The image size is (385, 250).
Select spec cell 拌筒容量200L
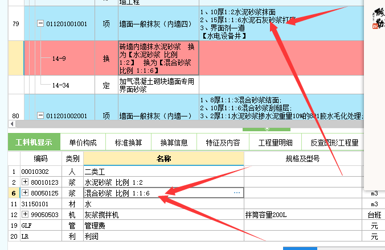pyautogui.click(x=303, y=215)
